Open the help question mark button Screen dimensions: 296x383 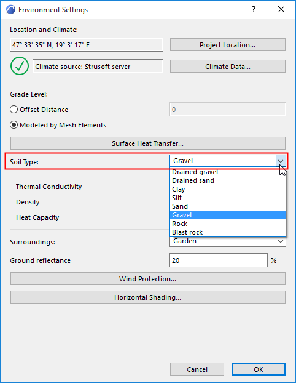[x=254, y=9]
